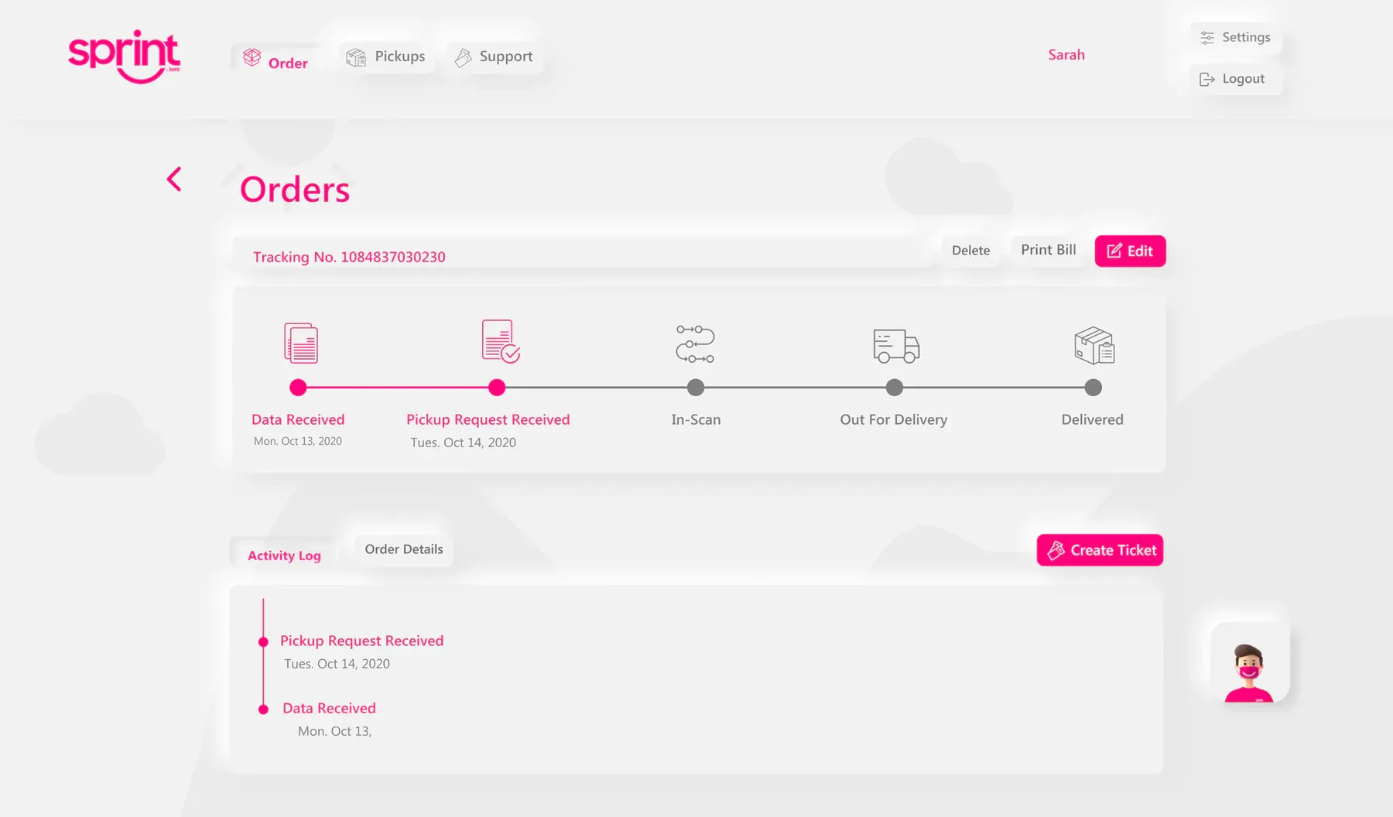Click the Pickup Request Received progress dot

[497, 388]
